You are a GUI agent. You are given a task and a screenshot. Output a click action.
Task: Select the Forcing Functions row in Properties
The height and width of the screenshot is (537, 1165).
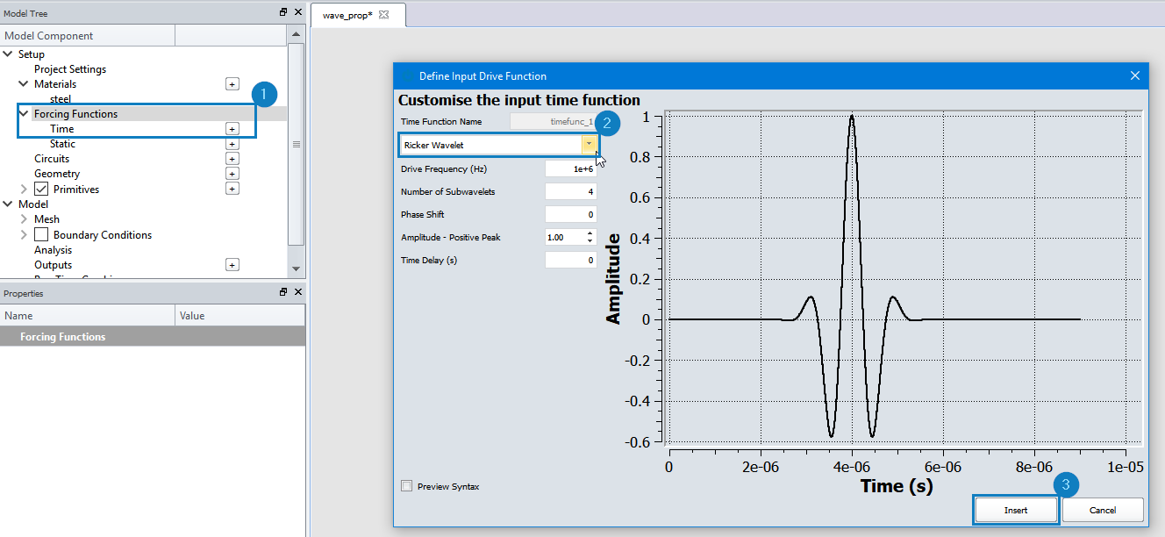click(153, 337)
